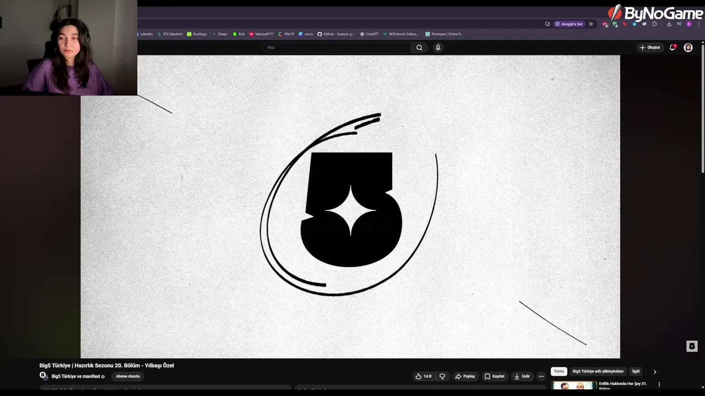Open Chrome extensions puzzle icon
This screenshot has height=396, width=705.
(x=654, y=24)
